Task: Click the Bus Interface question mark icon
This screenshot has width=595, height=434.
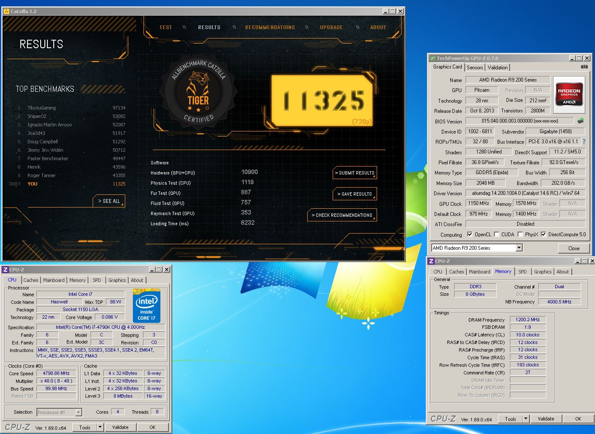Action: point(584,142)
